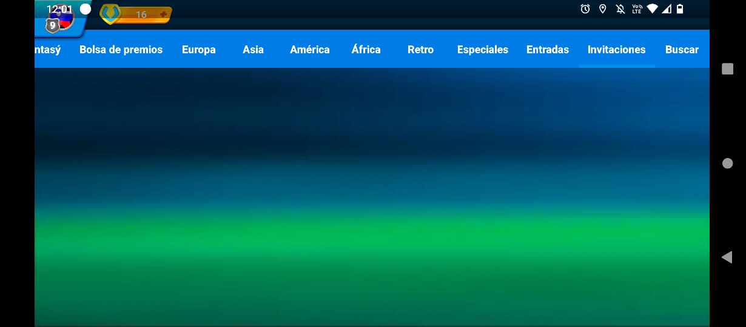Image resolution: width=746 pixels, height=327 pixels.
Task: Tap the alarm clock status icon
Action: tap(585, 8)
